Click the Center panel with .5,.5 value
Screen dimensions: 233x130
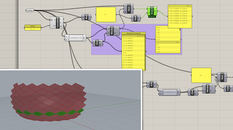point(32,28)
